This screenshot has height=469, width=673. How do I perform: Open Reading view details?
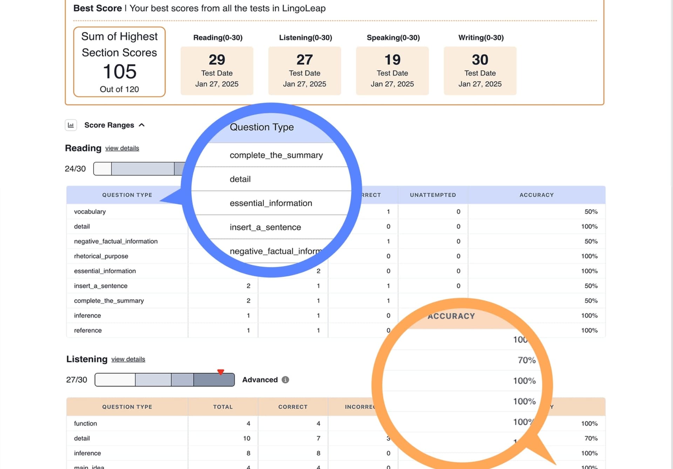click(x=122, y=148)
